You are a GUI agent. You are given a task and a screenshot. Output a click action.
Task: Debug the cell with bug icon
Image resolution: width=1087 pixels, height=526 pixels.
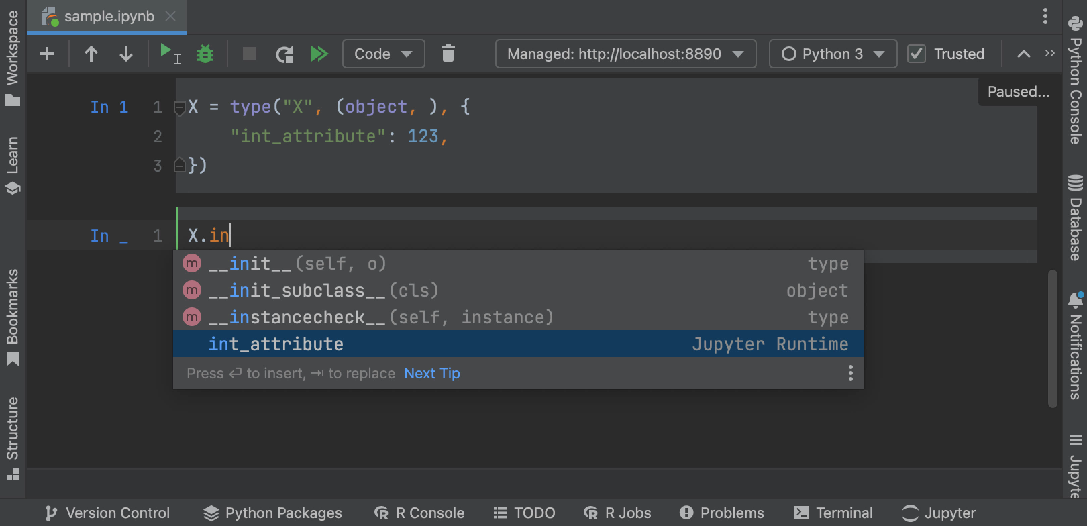(205, 54)
